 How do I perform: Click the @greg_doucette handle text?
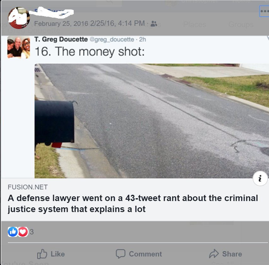pyautogui.click(x=112, y=39)
